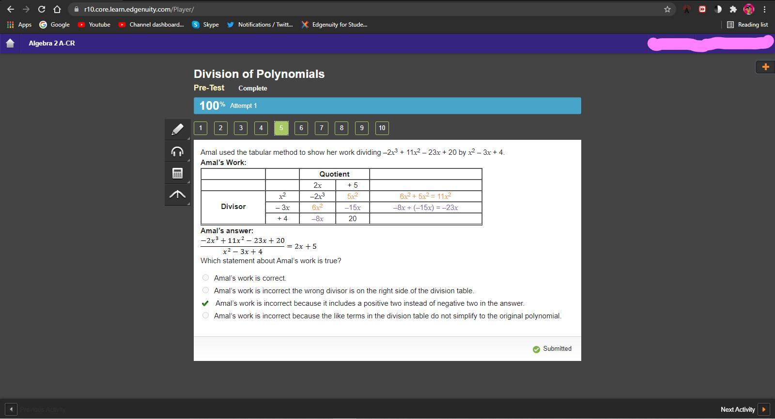Screen dimensions: 775x419
Task: Select the like terms answer option
Action: coord(206,315)
